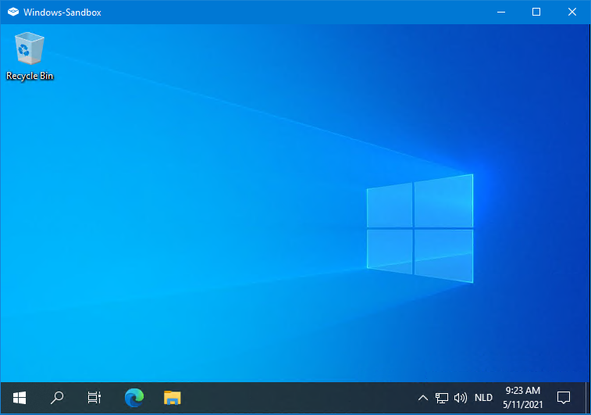The height and width of the screenshot is (415, 591).
Task: Show hidden tray icons chevron
Action: [423, 398]
